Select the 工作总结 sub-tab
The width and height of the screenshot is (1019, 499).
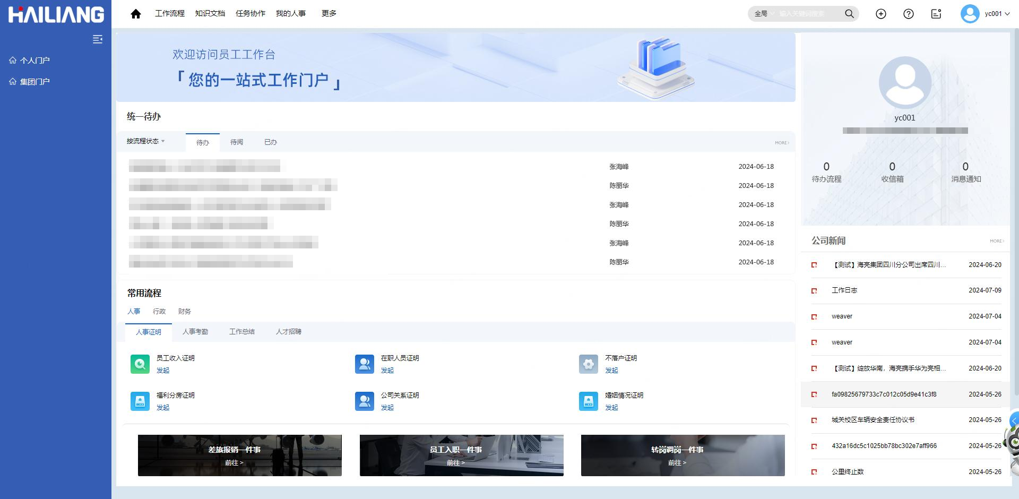242,332
